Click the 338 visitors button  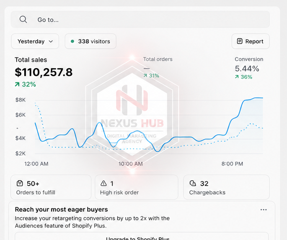[x=90, y=41]
